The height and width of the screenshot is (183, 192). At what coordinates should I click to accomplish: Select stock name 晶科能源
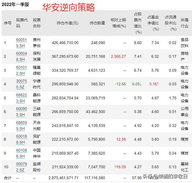pyautogui.click(x=36, y=98)
